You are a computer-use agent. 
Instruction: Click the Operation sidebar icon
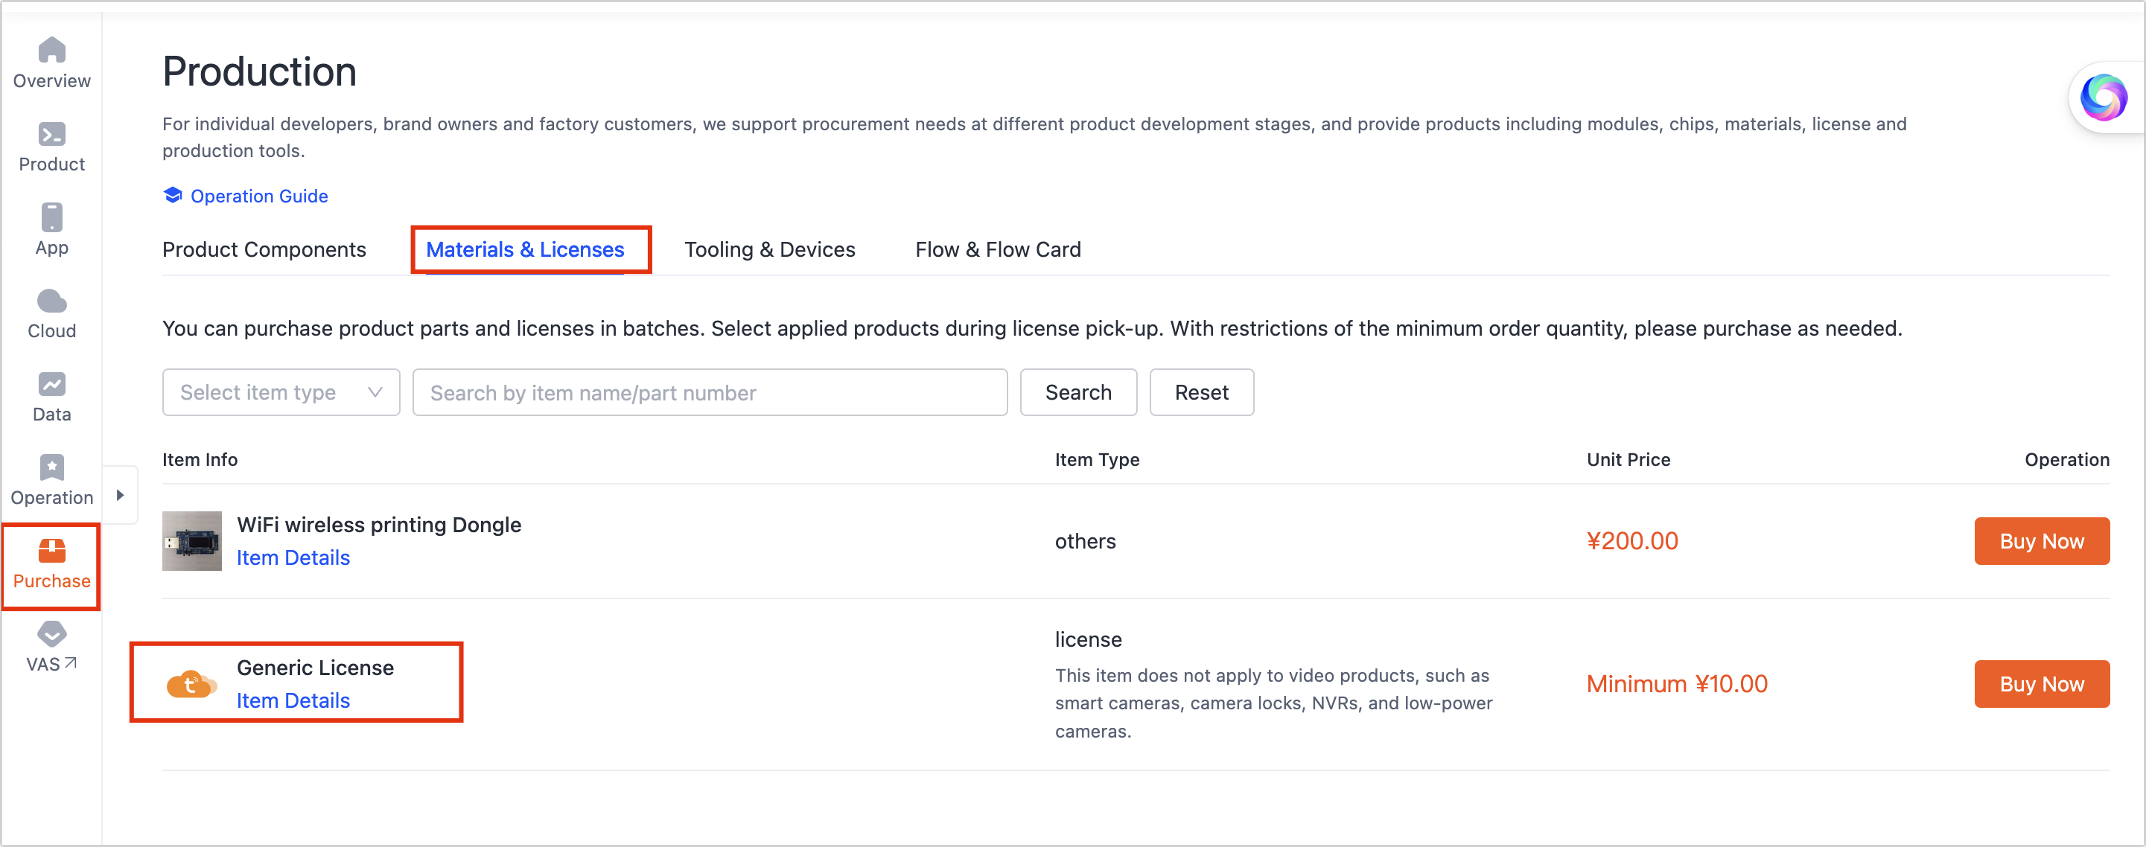[x=52, y=478]
